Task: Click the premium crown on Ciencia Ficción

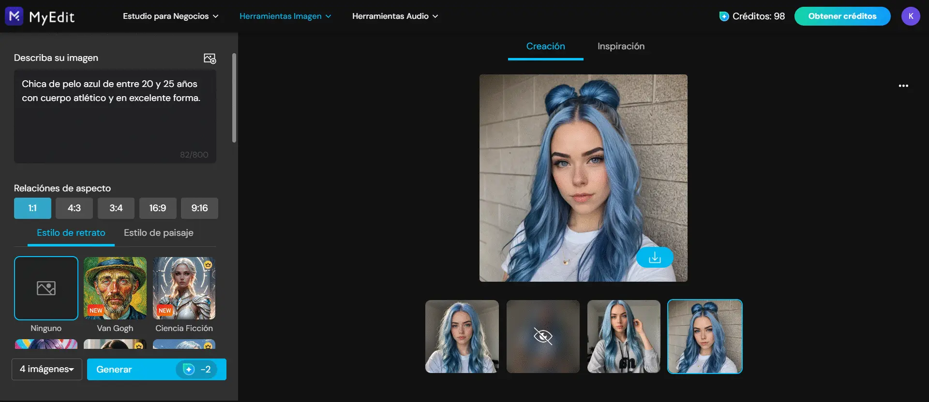Action: pos(208,264)
